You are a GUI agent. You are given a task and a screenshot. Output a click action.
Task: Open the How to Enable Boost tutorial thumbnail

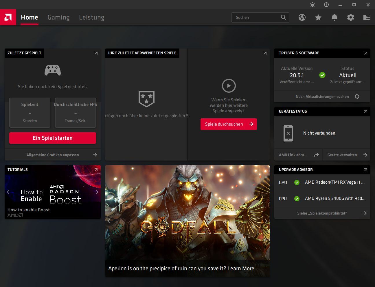click(53, 192)
